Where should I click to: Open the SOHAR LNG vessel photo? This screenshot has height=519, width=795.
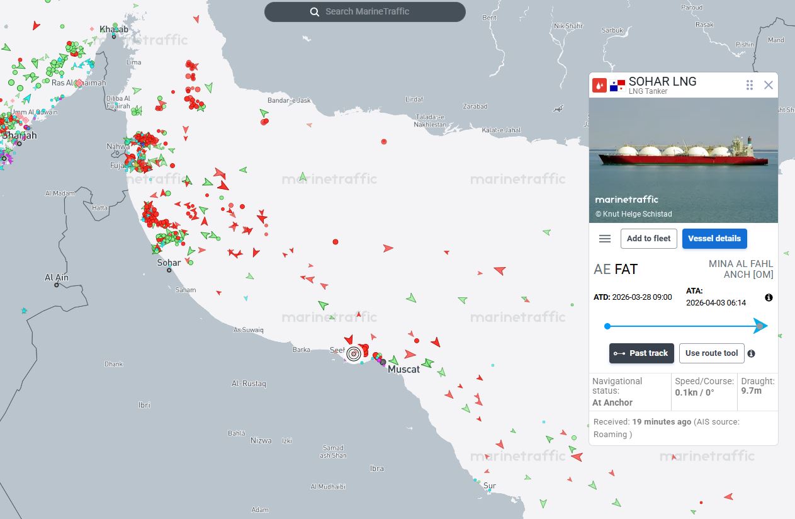[683, 160]
